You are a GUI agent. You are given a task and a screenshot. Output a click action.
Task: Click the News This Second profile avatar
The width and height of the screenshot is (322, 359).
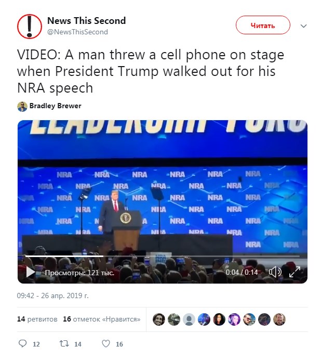(30, 25)
